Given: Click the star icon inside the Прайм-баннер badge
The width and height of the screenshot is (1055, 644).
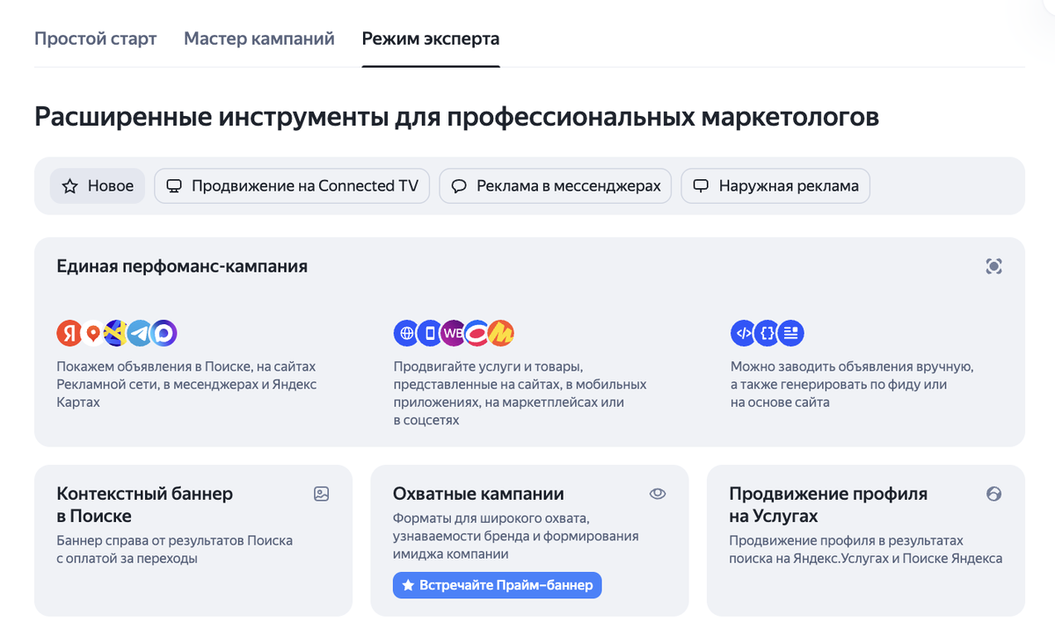Looking at the screenshot, I should [x=408, y=585].
